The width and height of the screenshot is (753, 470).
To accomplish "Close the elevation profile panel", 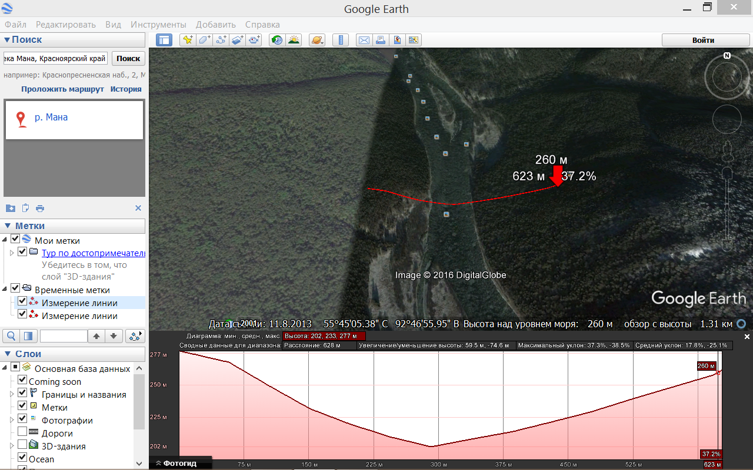I will pyautogui.click(x=747, y=337).
